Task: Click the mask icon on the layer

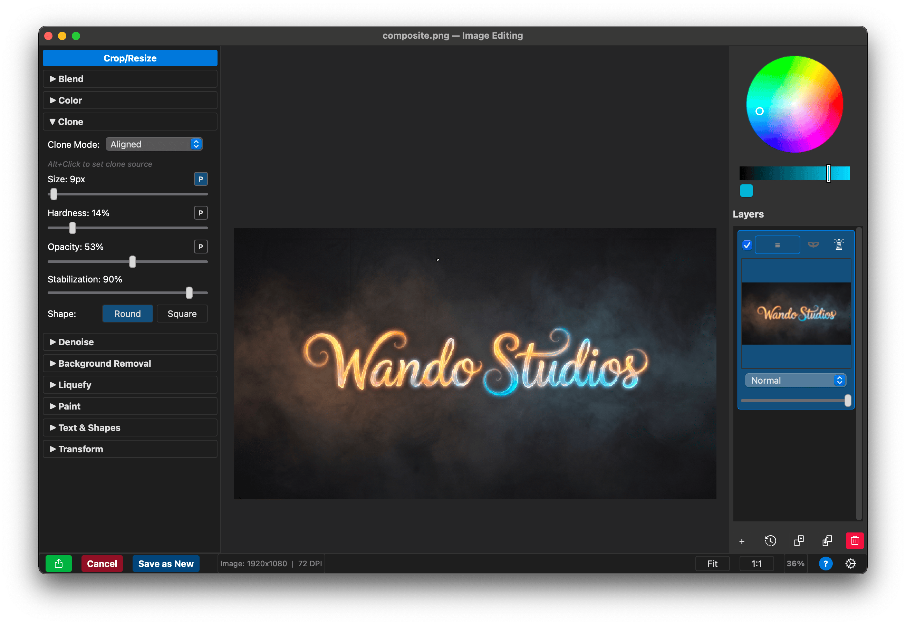Action: click(x=813, y=245)
